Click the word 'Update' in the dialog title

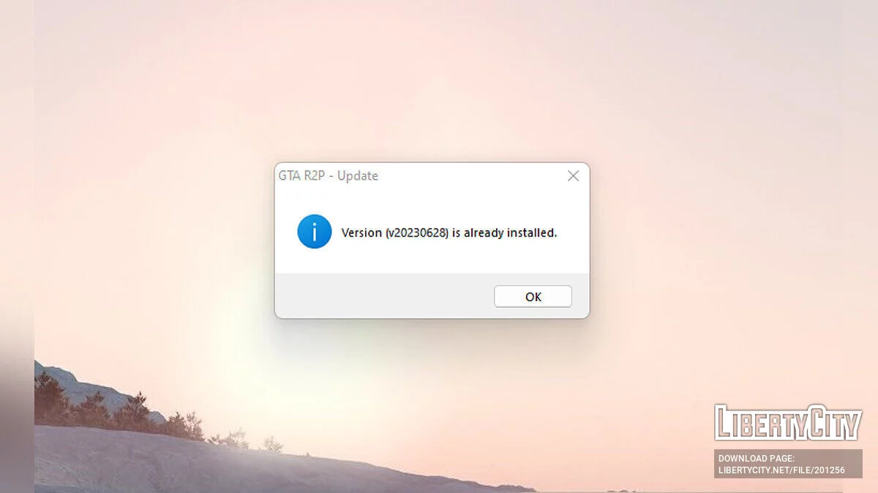[358, 176]
